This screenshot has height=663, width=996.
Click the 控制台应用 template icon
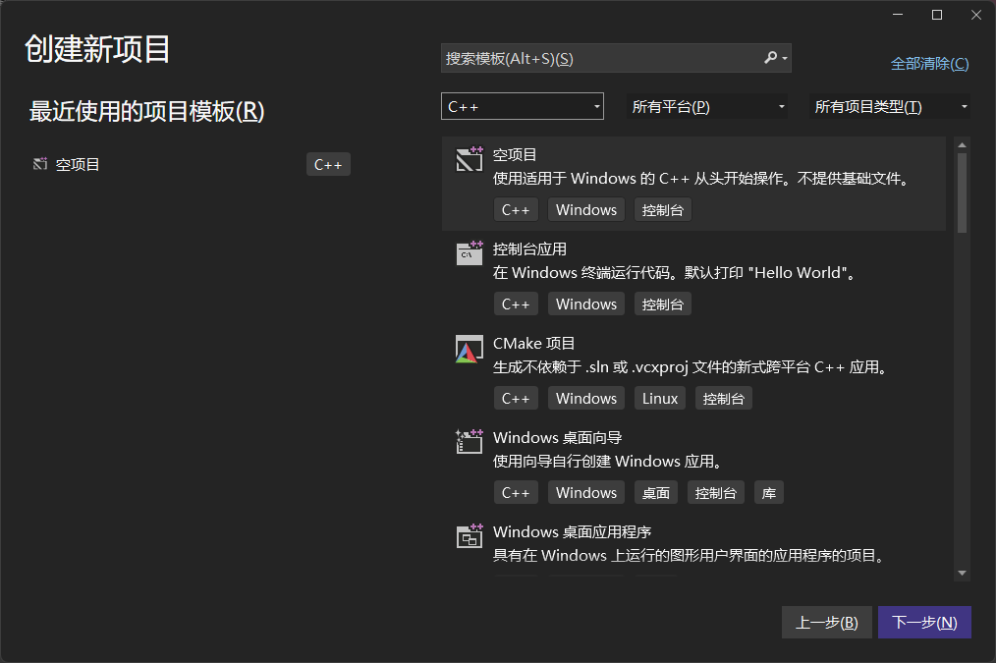(x=470, y=252)
